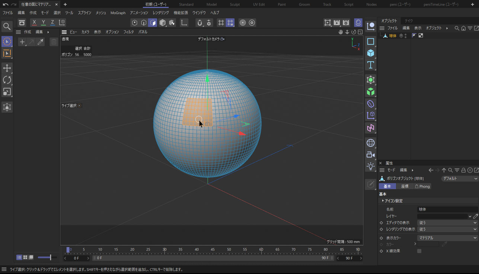This screenshot has height=274, width=479.
Task: Toggle the X axis lock
Action: tap(34, 23)
